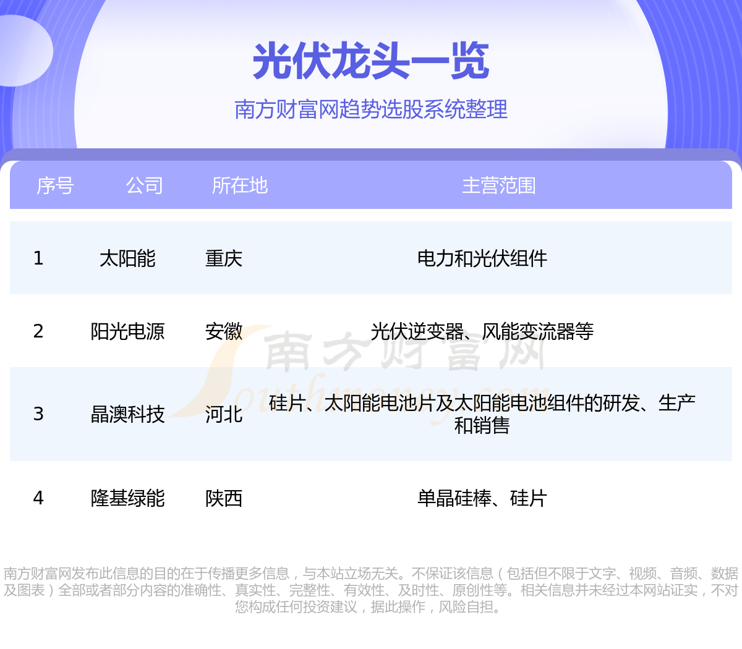Select row number 4 cell
This screenshot has height=649, width=742.
tap(38, 498)
